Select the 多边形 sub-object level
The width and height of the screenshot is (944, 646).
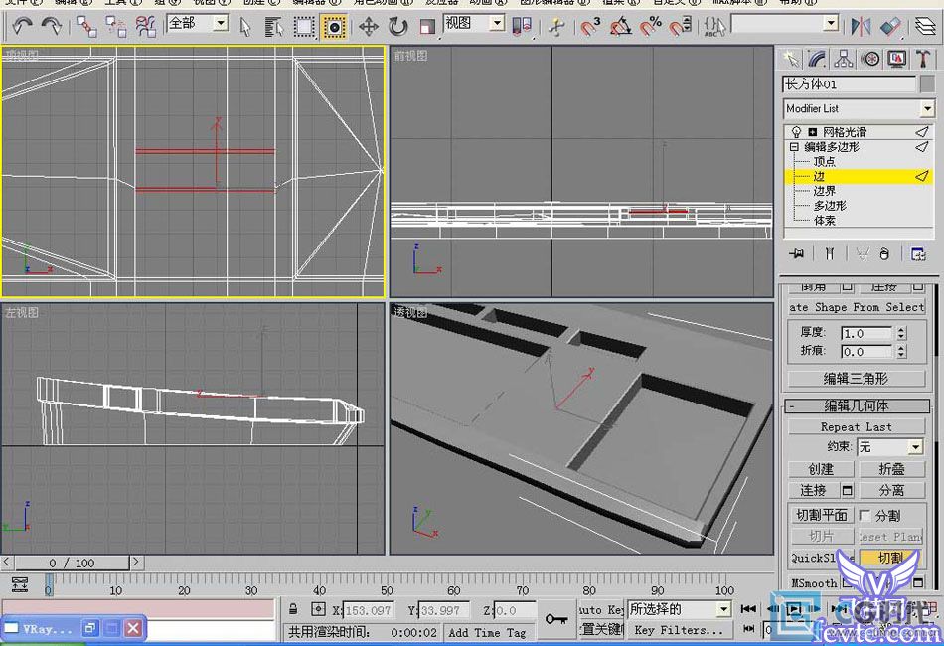(830, 206)
